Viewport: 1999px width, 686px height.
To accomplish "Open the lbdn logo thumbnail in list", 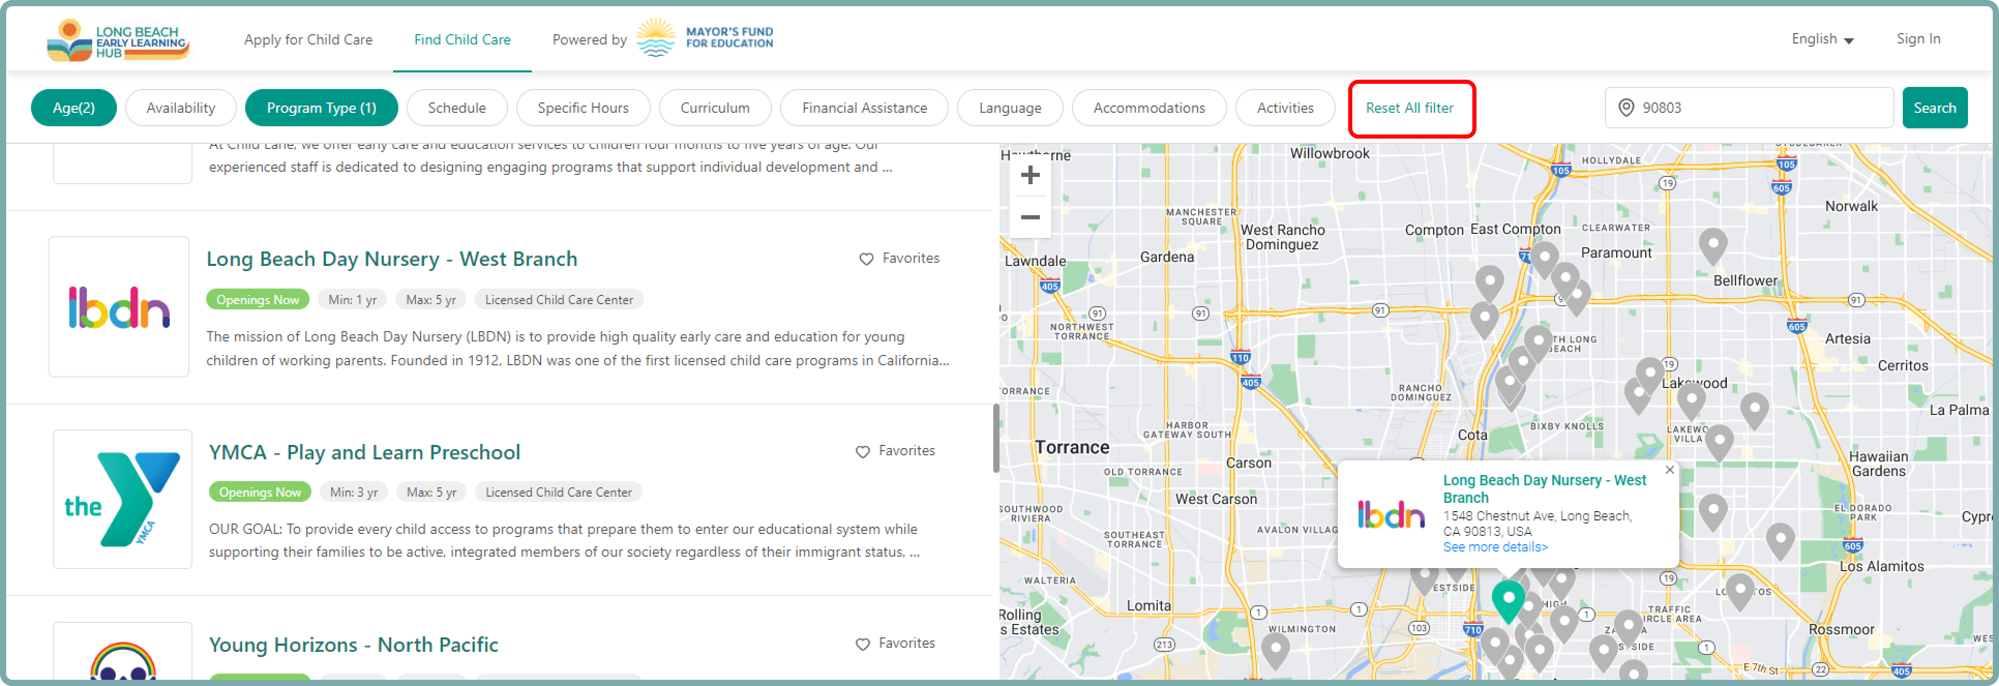I will tap(119, 307).
